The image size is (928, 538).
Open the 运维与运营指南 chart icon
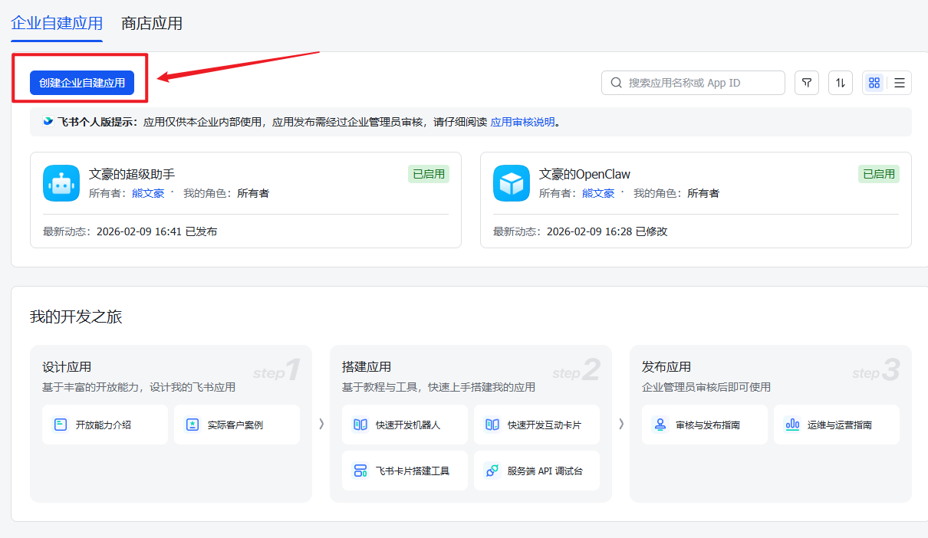pyautogui.click(x=792, y=424)
